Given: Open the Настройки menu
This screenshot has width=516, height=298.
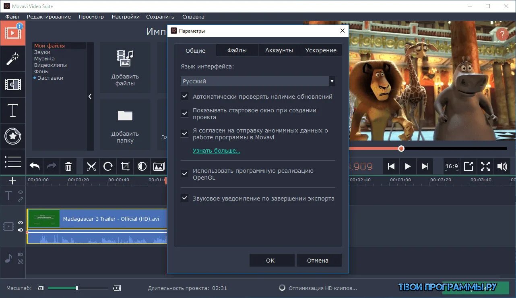Looking at the screenshot, I should pos(126,17).
